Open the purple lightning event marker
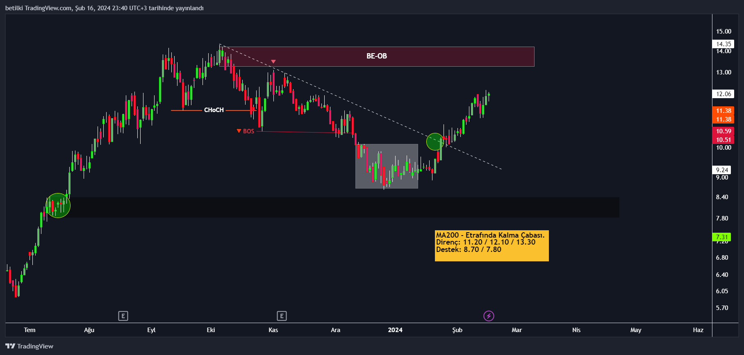744x355 pixels. click(x=489, y=316)
